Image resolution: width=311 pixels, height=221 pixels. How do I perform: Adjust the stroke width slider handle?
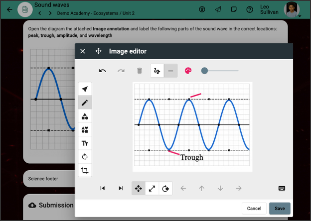(x=204, y=71)
